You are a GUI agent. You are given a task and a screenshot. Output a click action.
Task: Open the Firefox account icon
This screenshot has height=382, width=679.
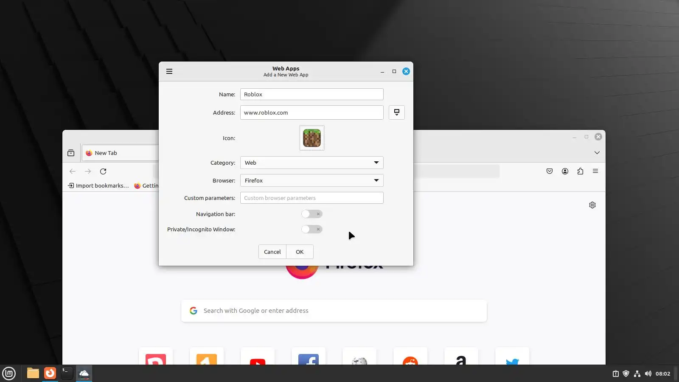(565, 171)
